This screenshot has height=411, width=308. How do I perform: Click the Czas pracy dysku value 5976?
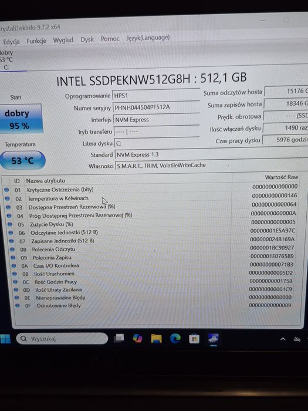click(285, 140)
